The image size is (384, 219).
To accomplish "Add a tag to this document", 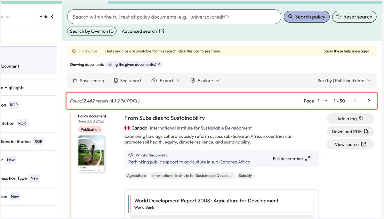I will pyautogui.click(x=350, y=118).
